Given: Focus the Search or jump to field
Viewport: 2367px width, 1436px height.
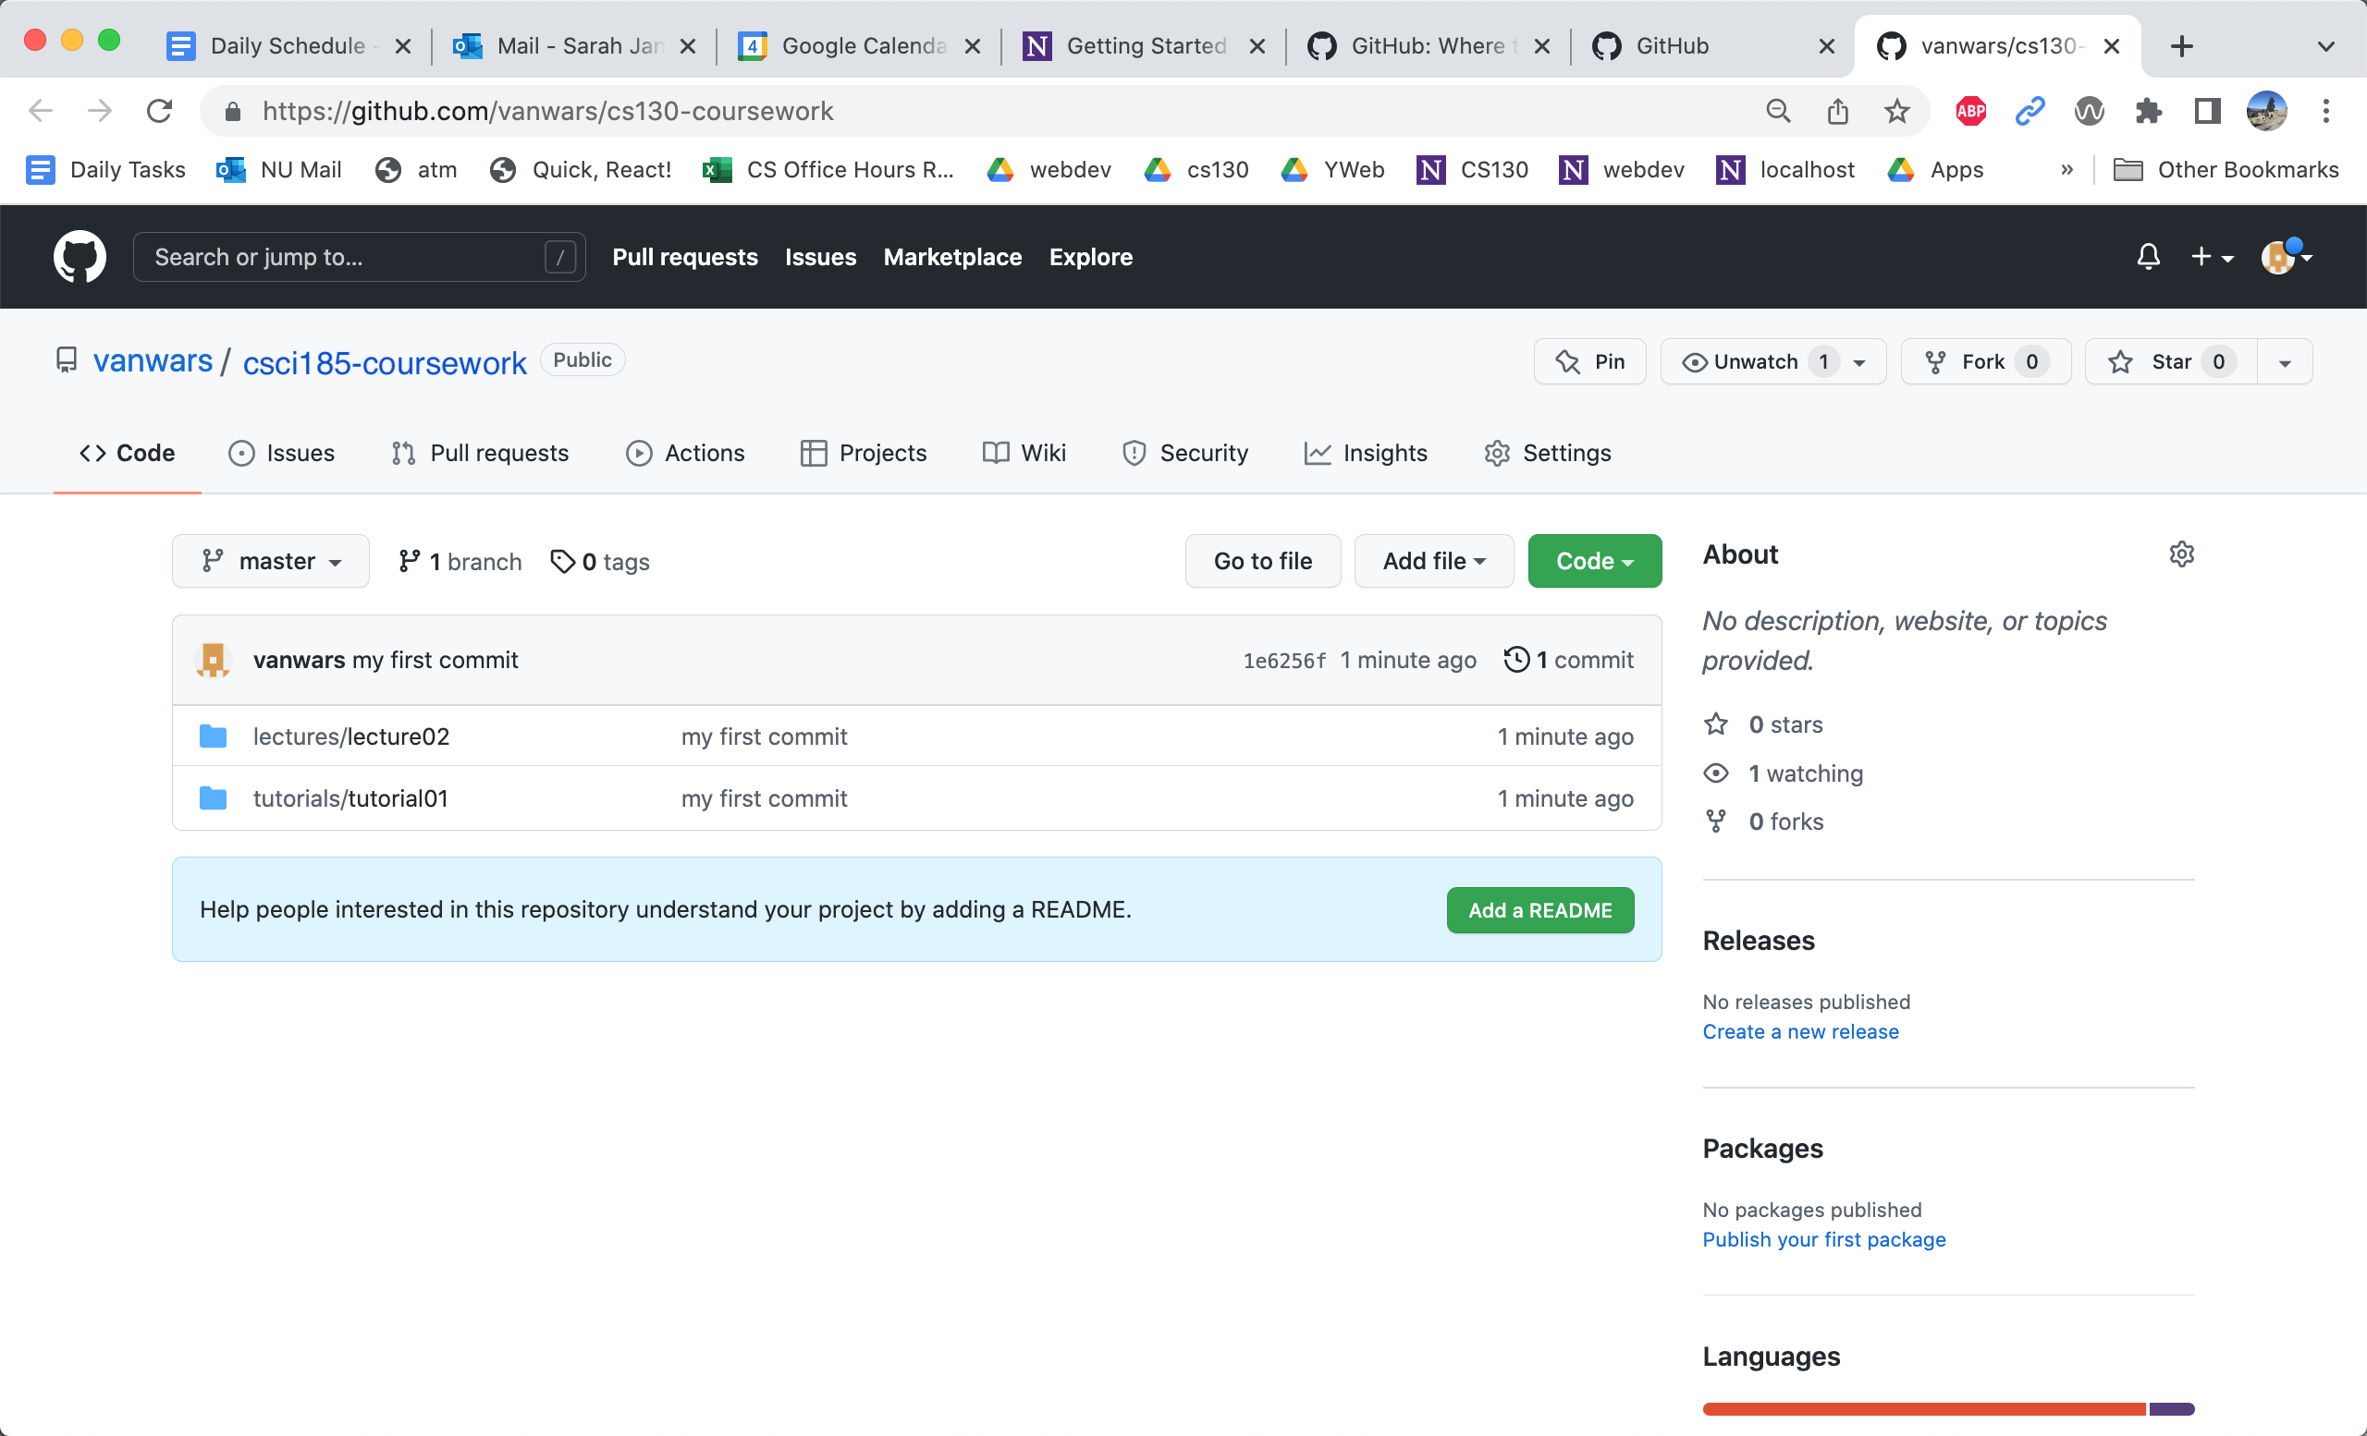Looking at the screenshot, I should pos(346,256).
